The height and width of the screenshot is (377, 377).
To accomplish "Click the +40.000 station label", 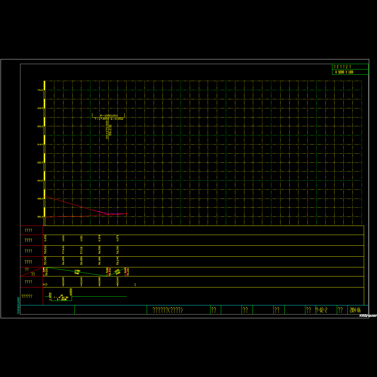I will pyautogui.click(x=82, y=281).
